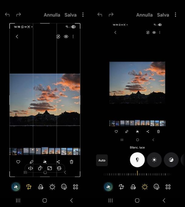Viewport: 185px width, 207px height.
Task: Open AI sparkle tool in right editor
Action: [x=108, y=187]
